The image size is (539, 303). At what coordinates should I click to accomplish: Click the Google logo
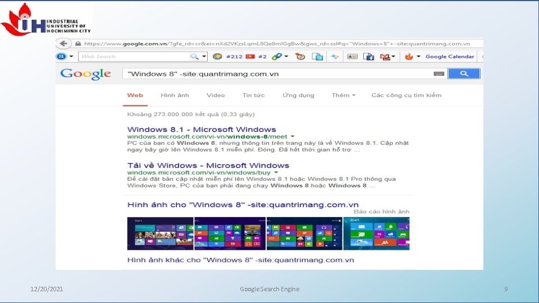(85, 74)
